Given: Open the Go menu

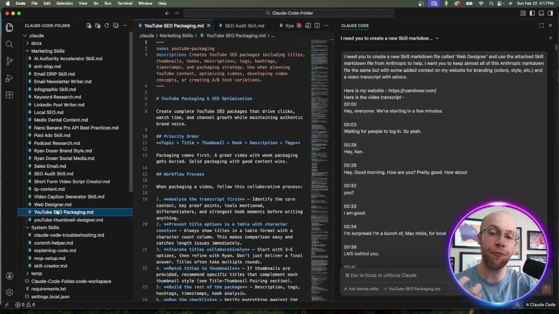Looking at the screenshot, I should pyautogui.click(x=96, y=3).
